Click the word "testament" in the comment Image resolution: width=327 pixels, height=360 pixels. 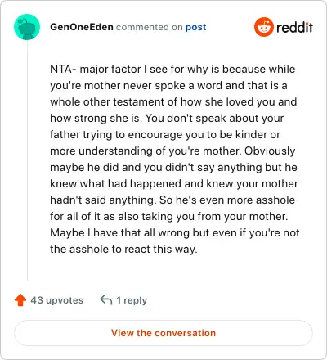pyautogui.click(x=138, y=102)
